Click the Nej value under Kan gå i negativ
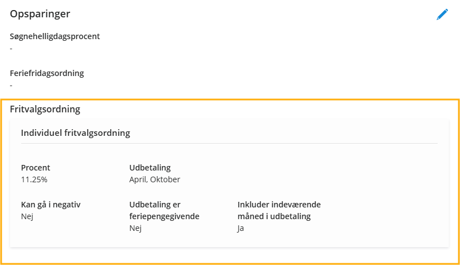The width and height of the screenshot is (460, 265). pos(27,216)
